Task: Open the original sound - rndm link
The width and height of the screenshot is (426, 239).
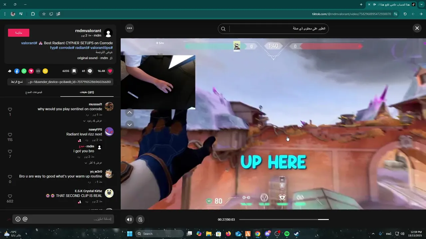Action: [95, 58]
